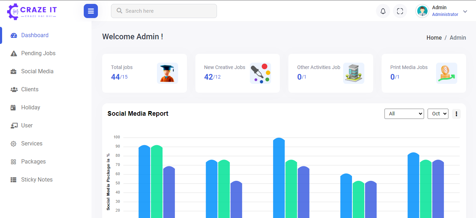Image resolution: width=476 pixels, height=218 pixels.
Task: Toggle the sidebar hamburger menu button
Action: [x=91, y=11]
